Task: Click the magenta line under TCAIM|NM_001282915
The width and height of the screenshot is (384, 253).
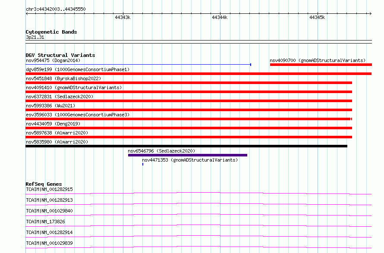Action: (198, 193)
